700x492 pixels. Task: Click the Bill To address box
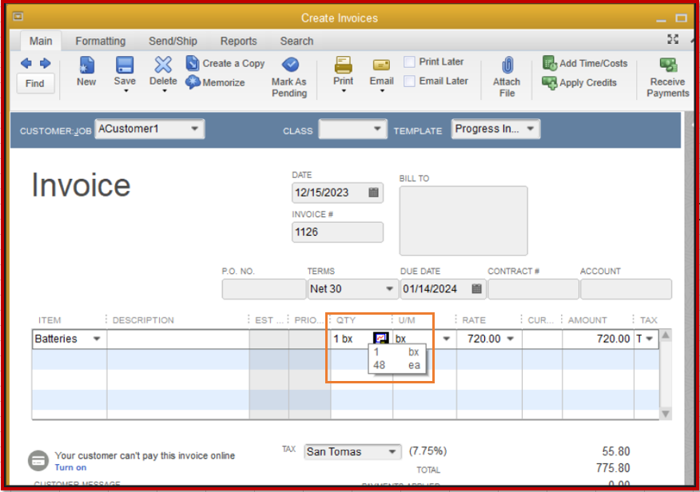(463, 220)
